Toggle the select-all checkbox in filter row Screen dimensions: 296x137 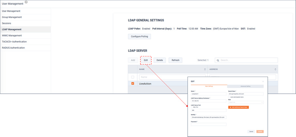[x=133, y=77]
